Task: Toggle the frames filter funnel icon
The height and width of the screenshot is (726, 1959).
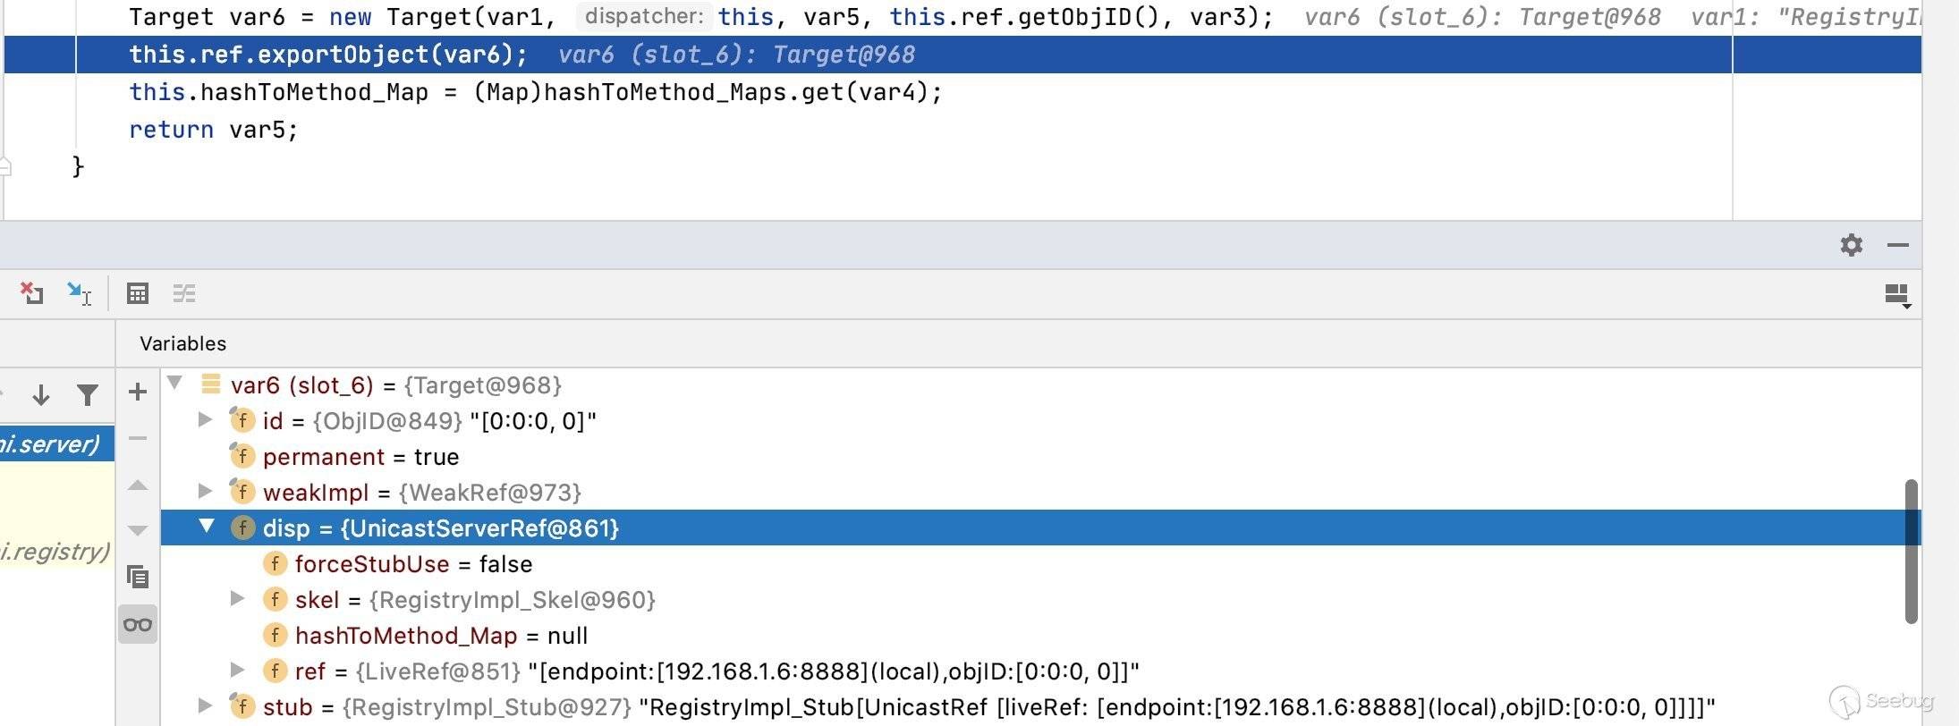Action: click(x=88, y=394)
